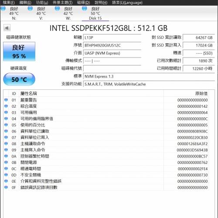Click the status orb for Disk 15
This screenshot has height=218, width=218.
click(85, 9)
